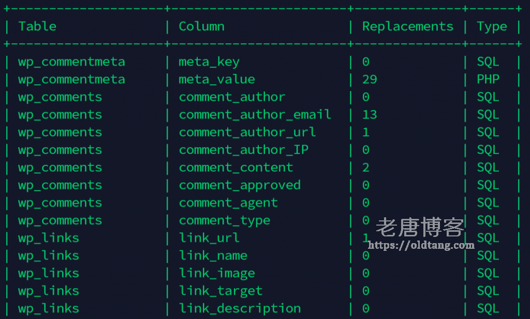Select the link_target entry

point(220,291)
